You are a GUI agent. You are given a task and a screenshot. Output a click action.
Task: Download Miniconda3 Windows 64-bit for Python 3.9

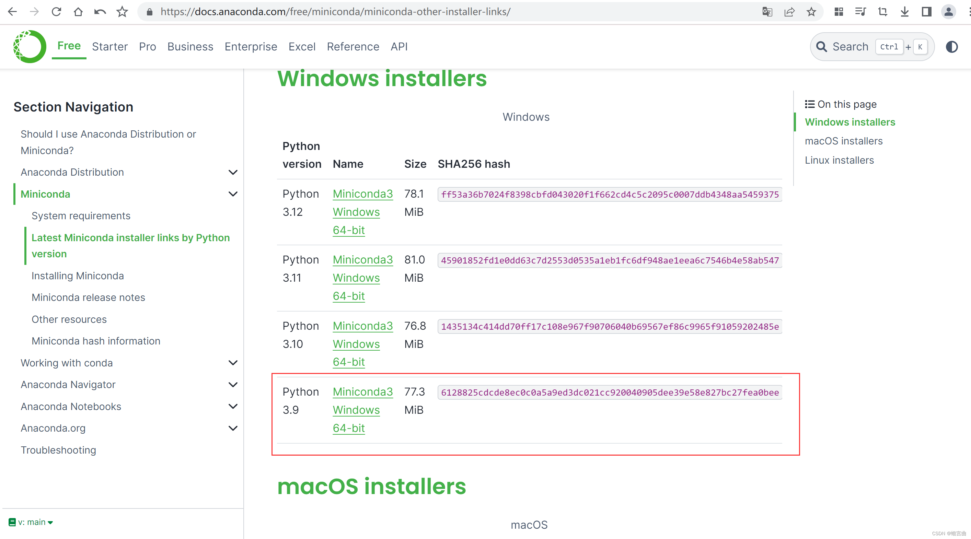coord(362,410)
